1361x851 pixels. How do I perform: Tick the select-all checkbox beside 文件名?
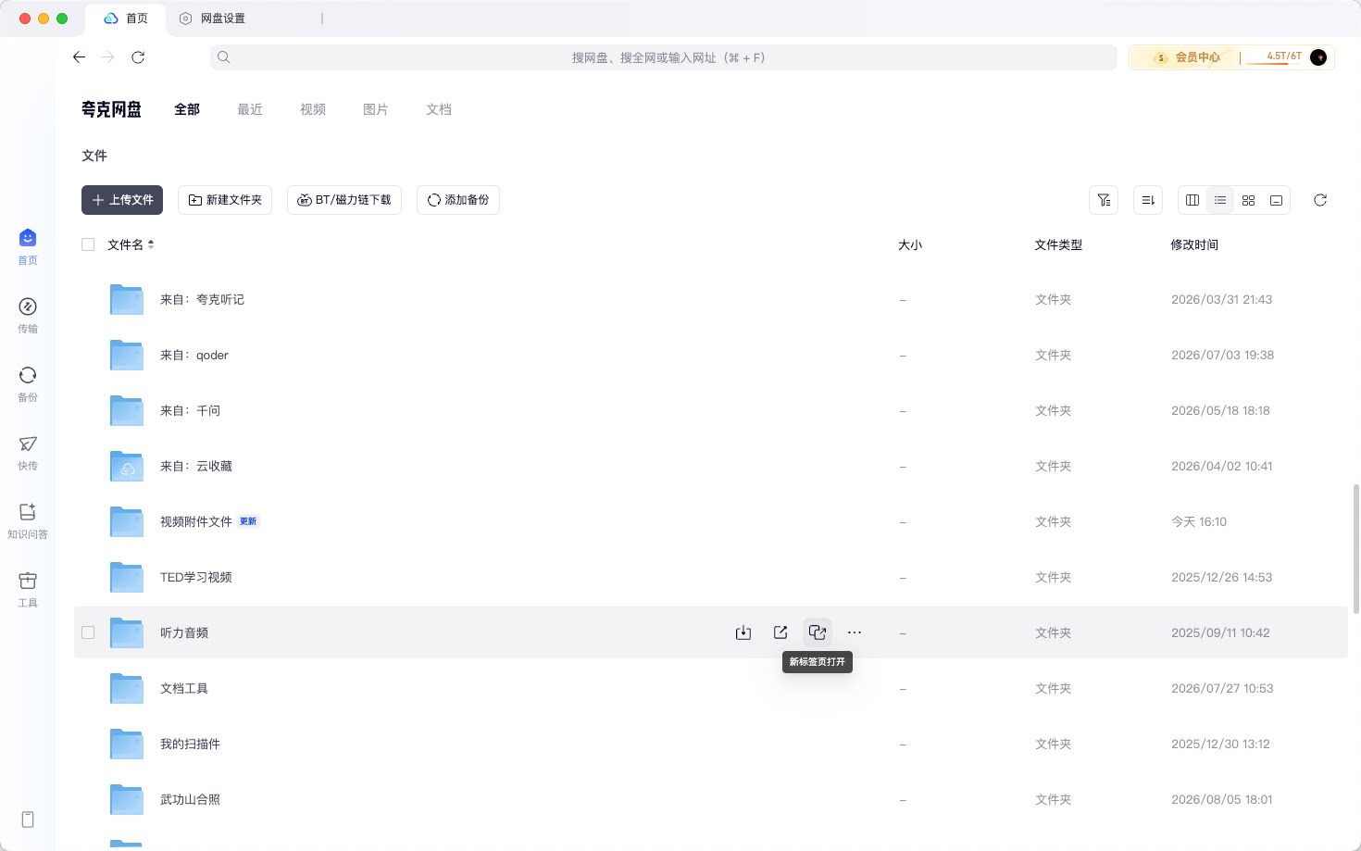(88, 244)
